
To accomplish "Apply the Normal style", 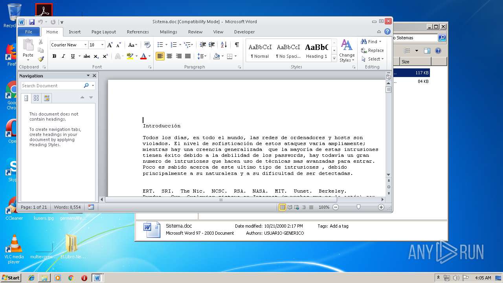I will pyautogui.click(x=260, y=51).
